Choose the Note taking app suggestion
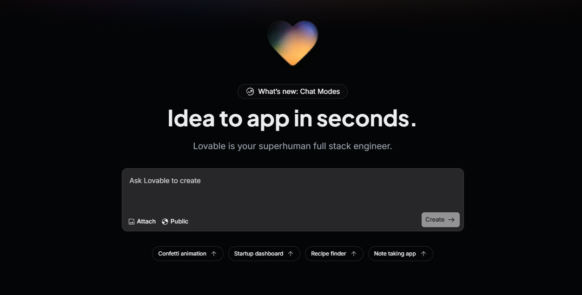This screenshot has width=582, height=295. click(x=401, y=254)
